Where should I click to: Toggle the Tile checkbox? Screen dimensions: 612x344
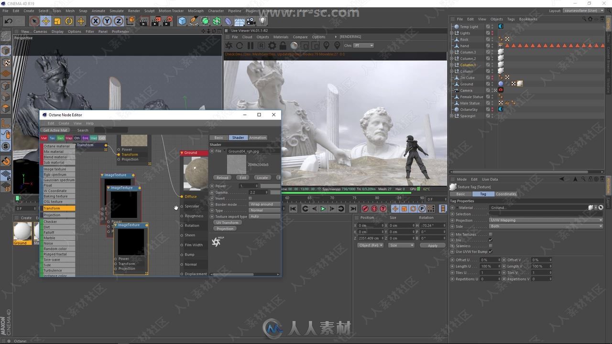point(491,240)
